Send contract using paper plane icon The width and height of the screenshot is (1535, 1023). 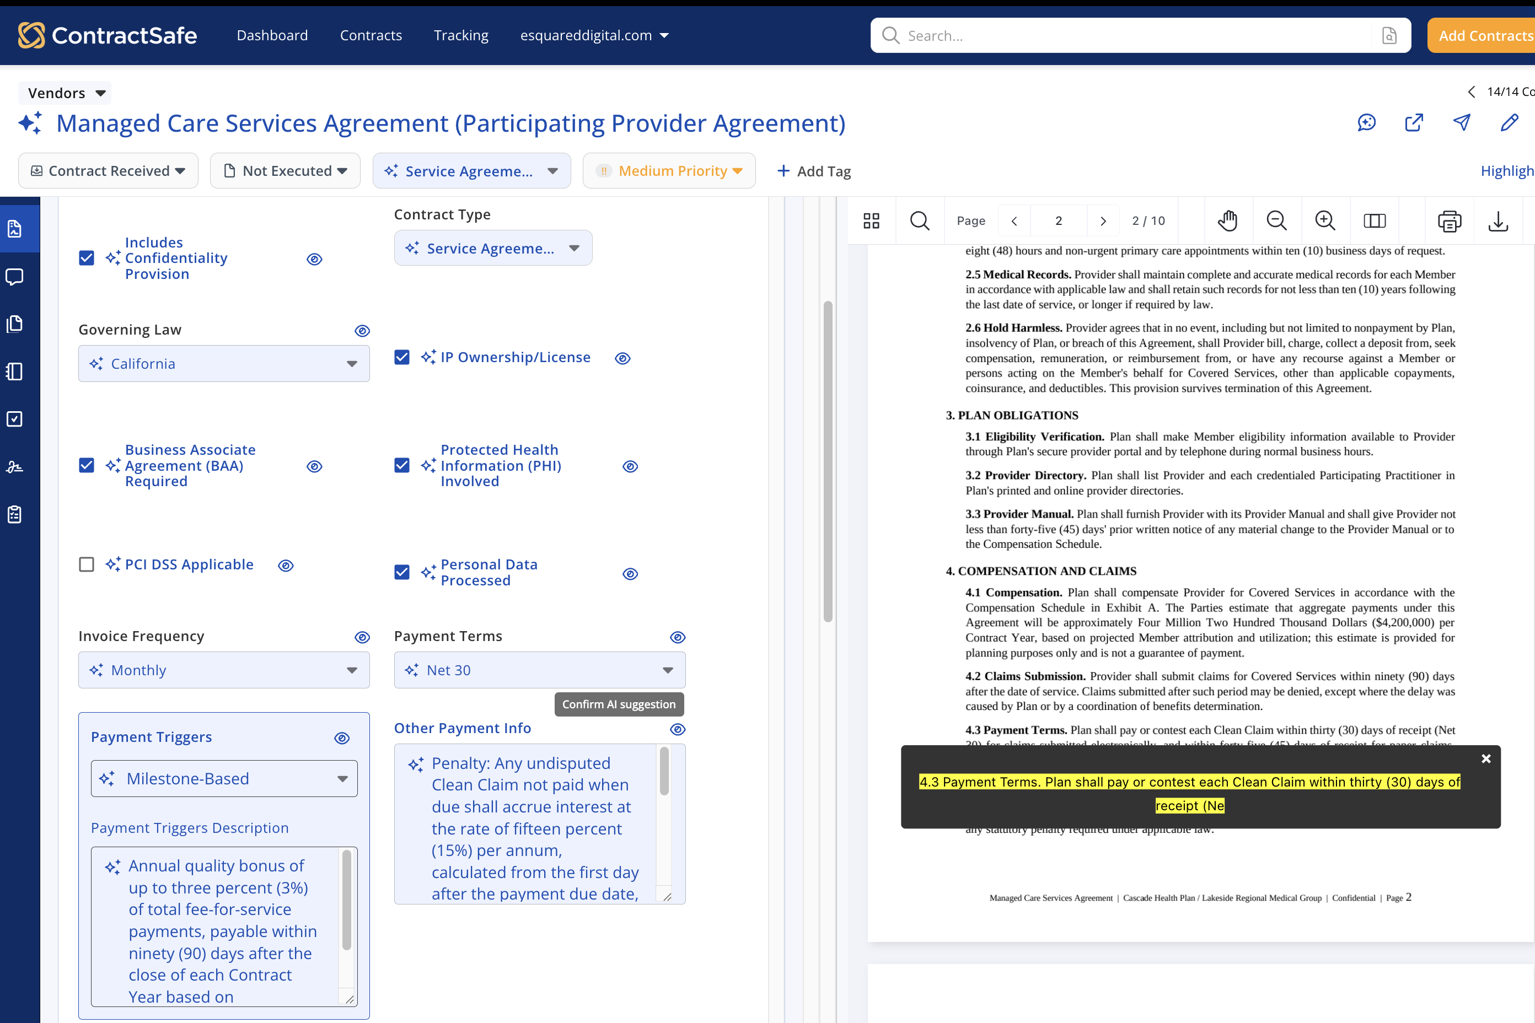click(x=1461, y=123)
